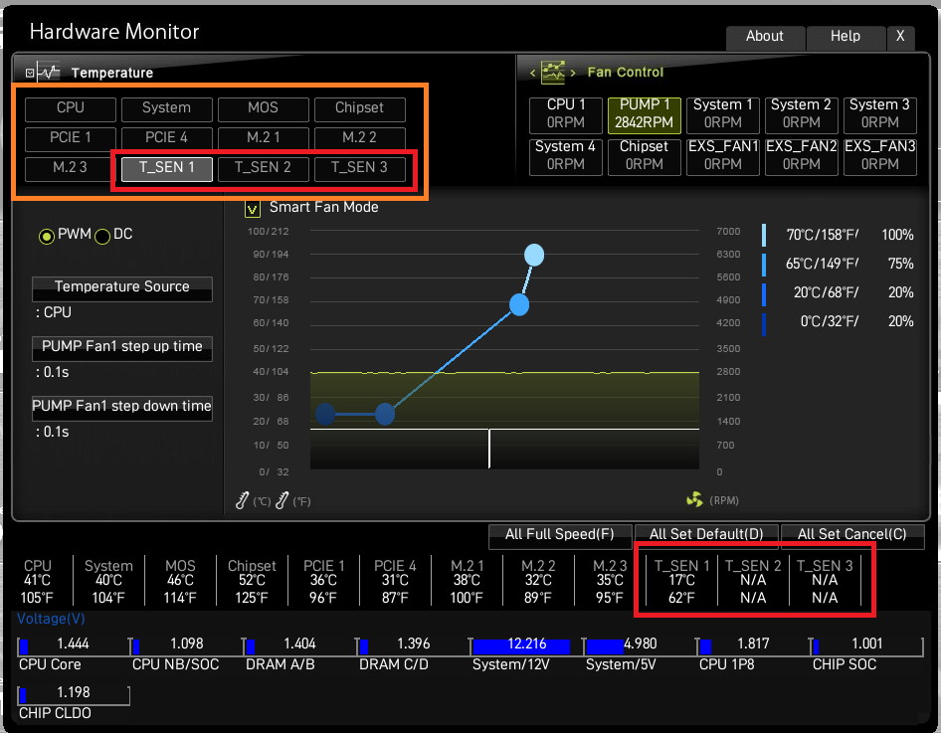Switch to the EXS_FAN2 fan tab
941x733 pixels.
[802, 156]
